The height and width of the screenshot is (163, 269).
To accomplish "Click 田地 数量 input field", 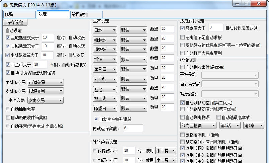I will click(x=167, y=29).
